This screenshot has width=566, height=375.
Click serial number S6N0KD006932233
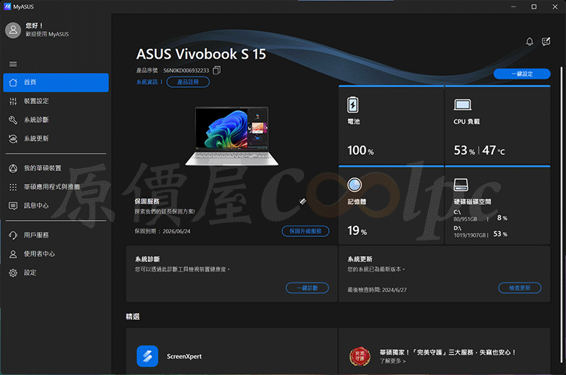(186, 70)
